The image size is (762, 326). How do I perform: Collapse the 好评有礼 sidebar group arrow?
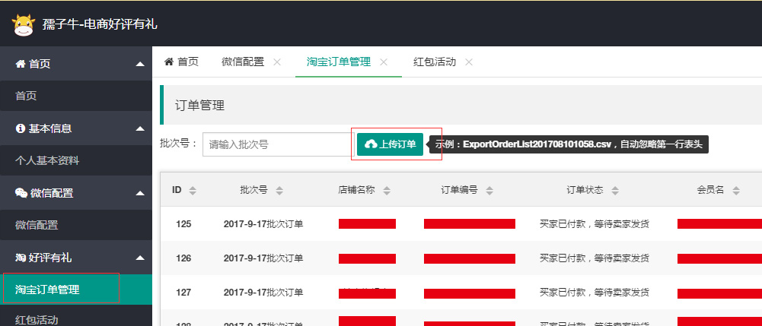[x=140, y=258]
